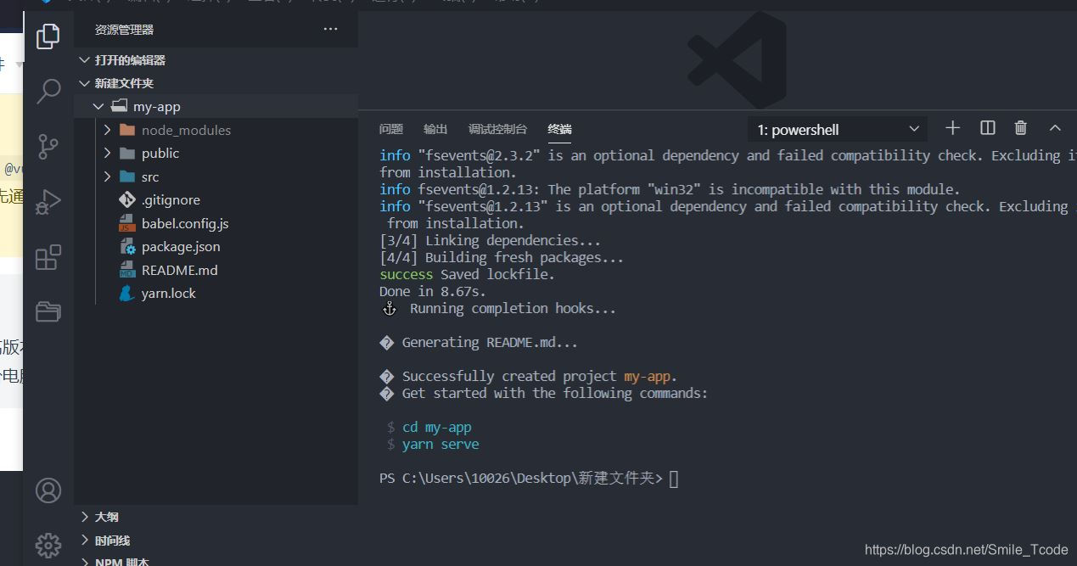Expand the src folder chevron
Image resolution: width=1077 pixels, height=566 pixels.
[107, 177]
